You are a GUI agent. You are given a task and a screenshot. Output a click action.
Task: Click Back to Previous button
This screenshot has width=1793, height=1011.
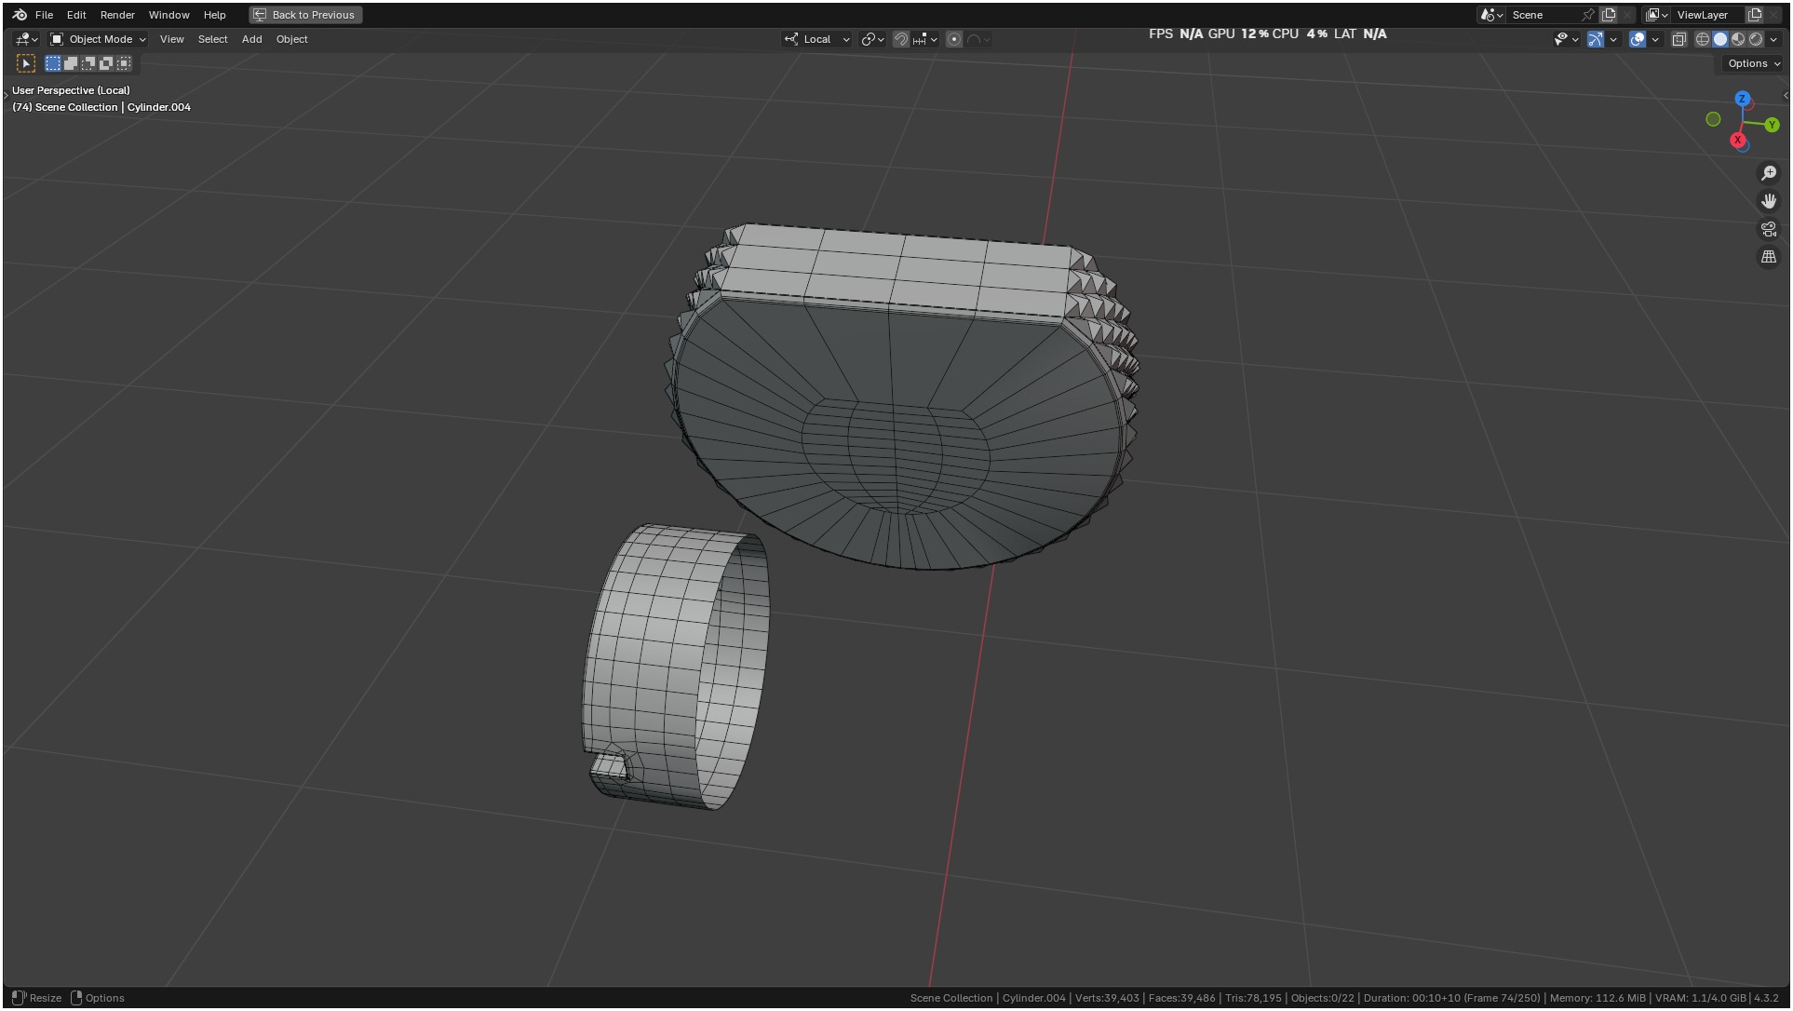pos(305,15)
